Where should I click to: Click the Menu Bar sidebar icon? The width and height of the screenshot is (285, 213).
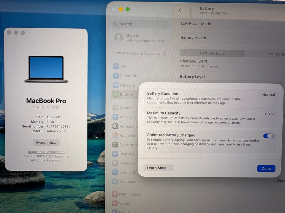click(x=115, y=163)
